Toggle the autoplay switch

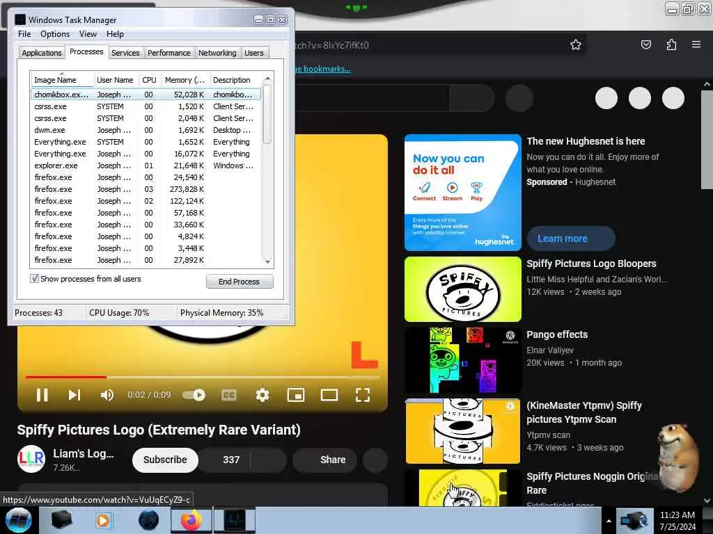point(194,395)
